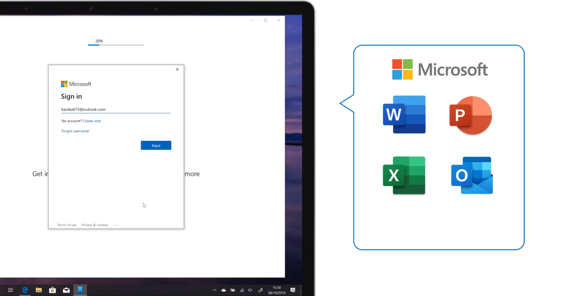Click the large Microsoft logo in callout
583x296 pixels.
tap(440, 69)
